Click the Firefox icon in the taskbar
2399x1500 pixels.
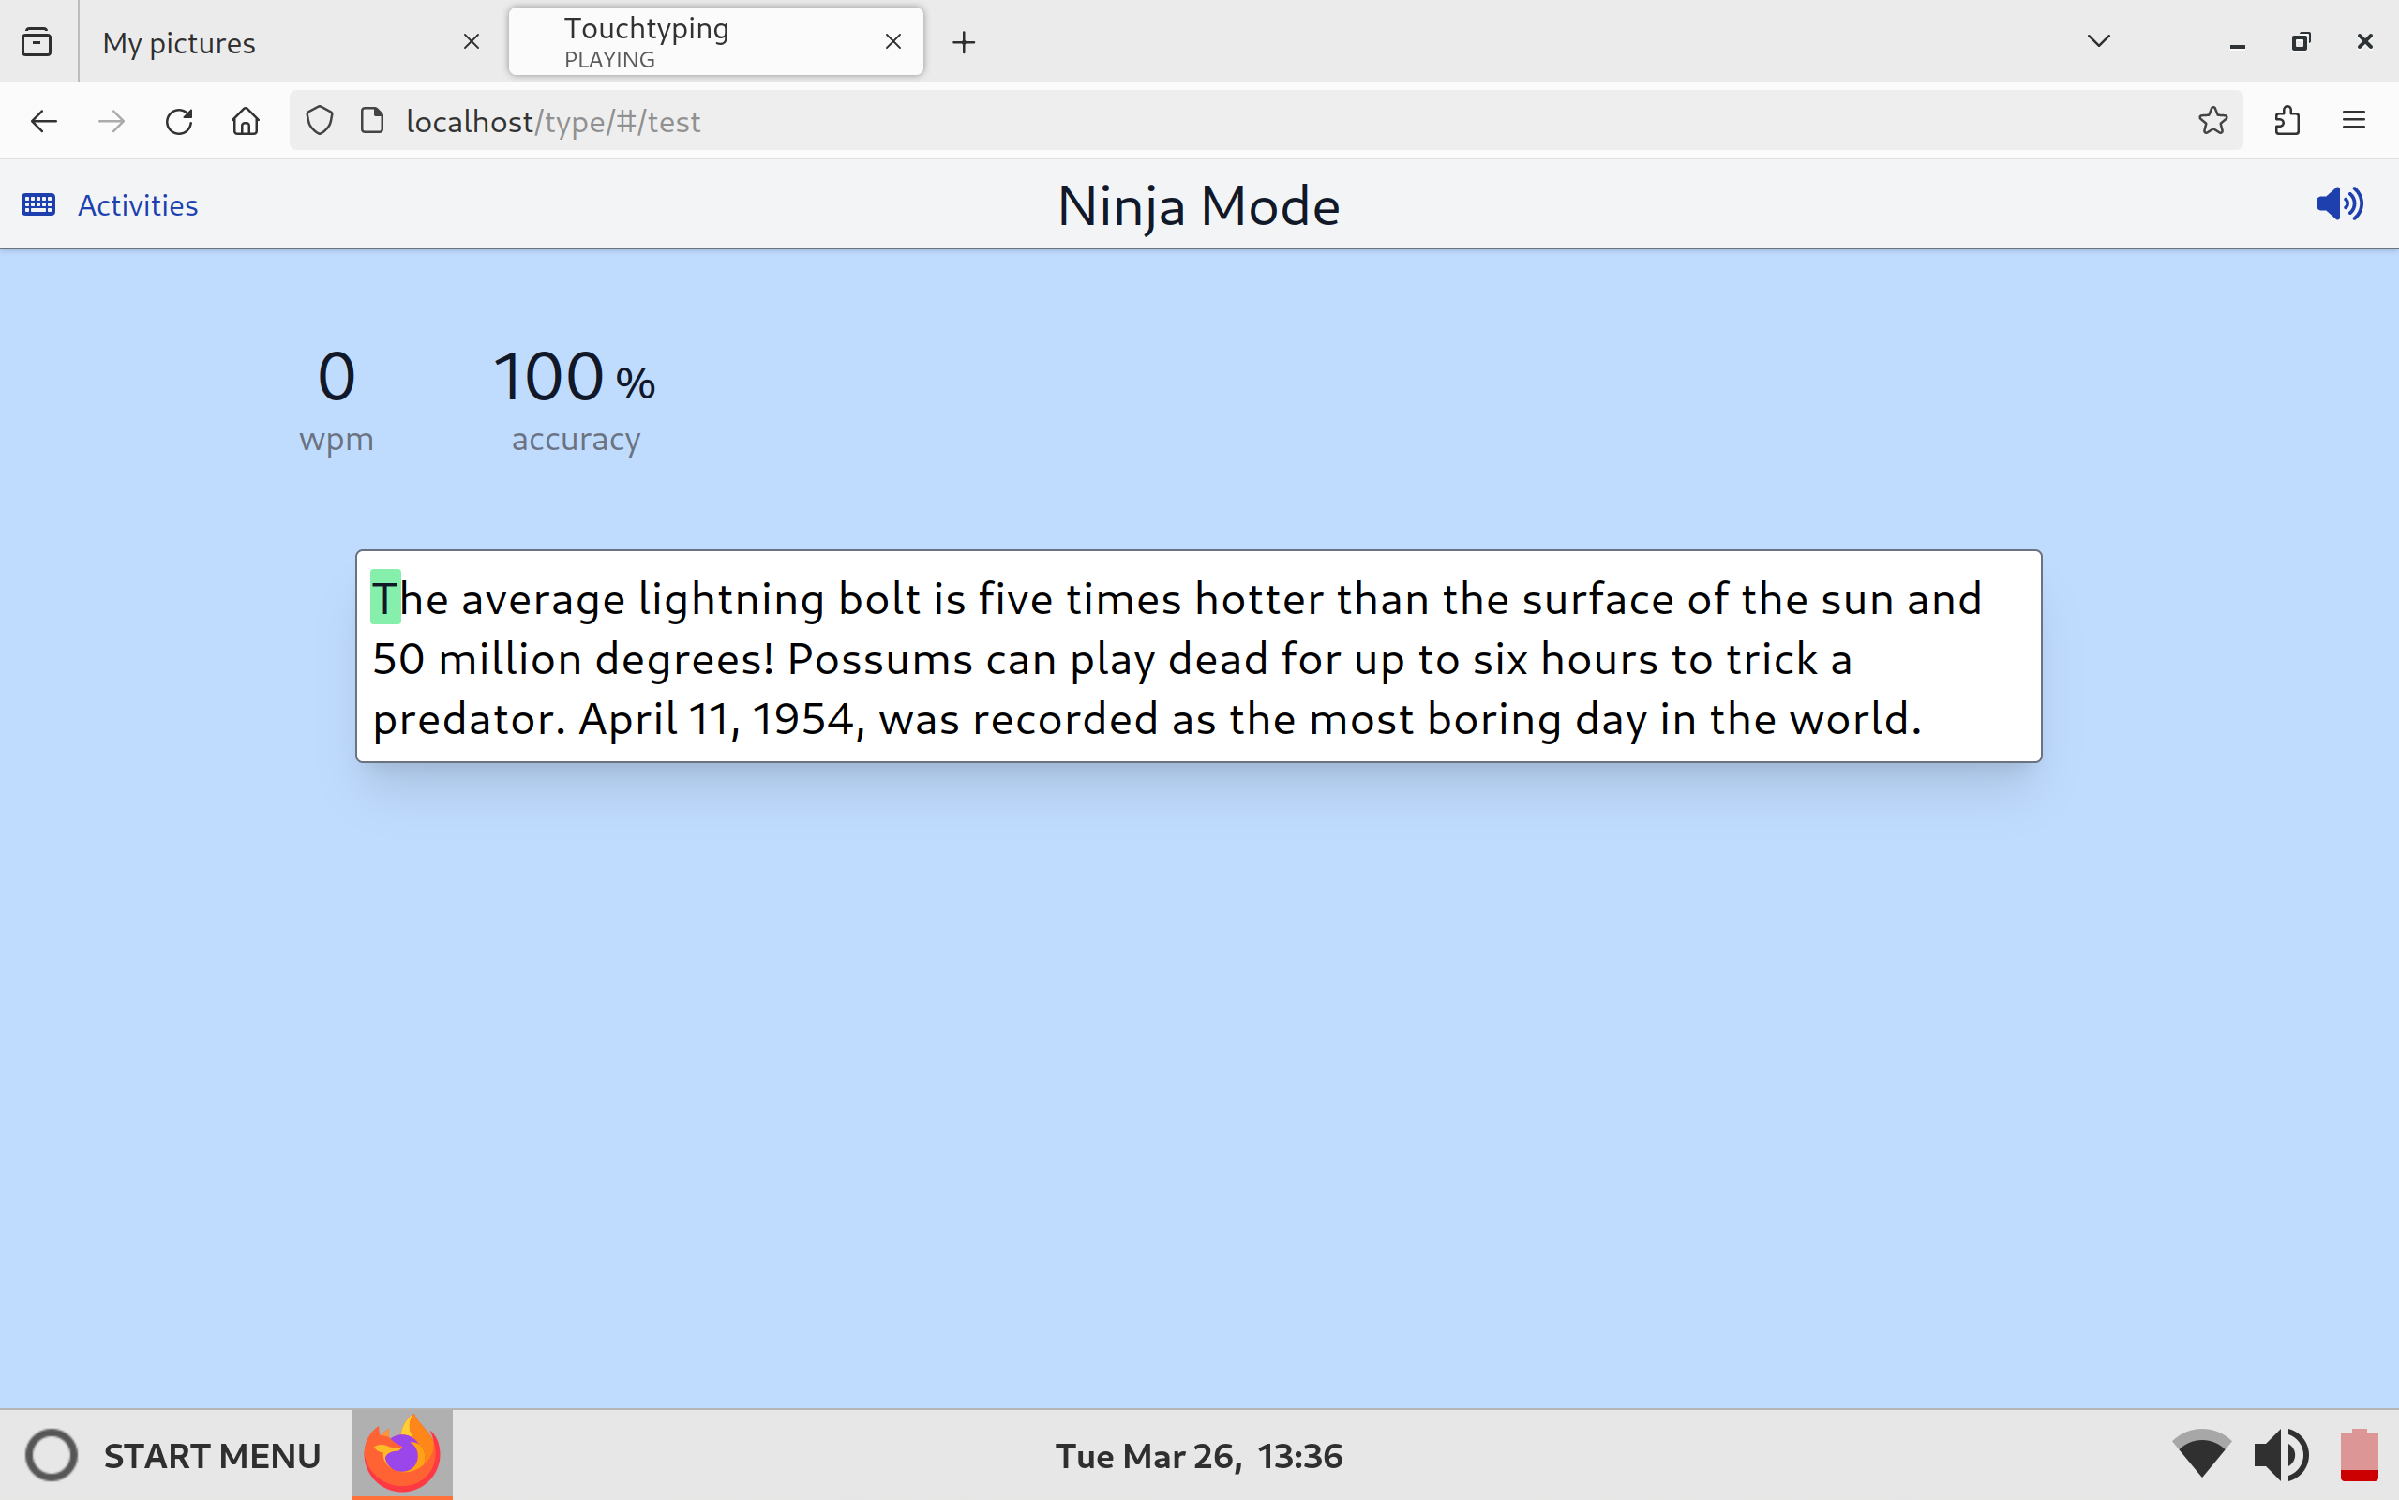click(401, 1454)
